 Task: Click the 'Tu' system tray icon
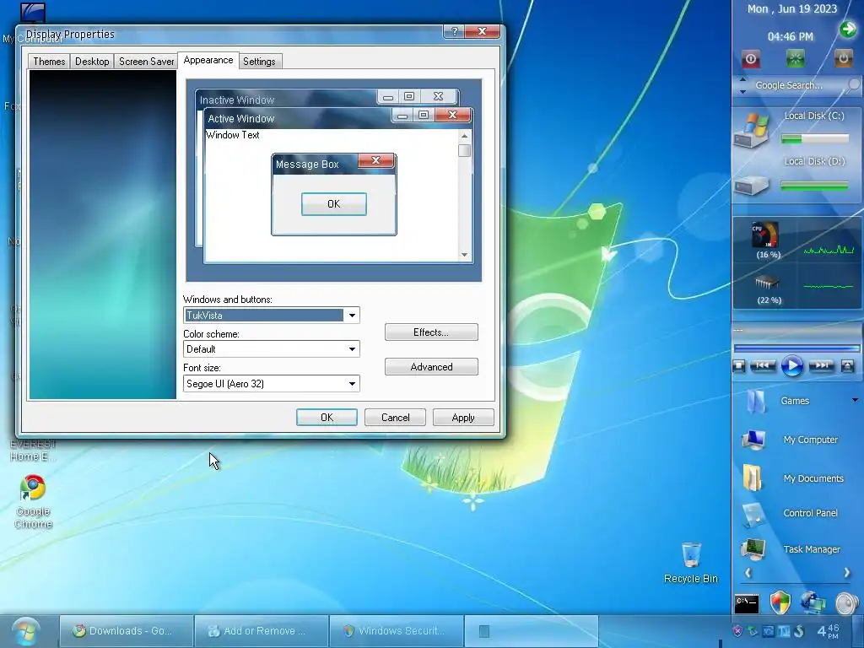(x=784, y=631)
